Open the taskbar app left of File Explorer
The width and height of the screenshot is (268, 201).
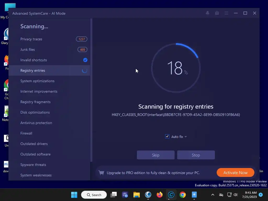coord(125,195)
